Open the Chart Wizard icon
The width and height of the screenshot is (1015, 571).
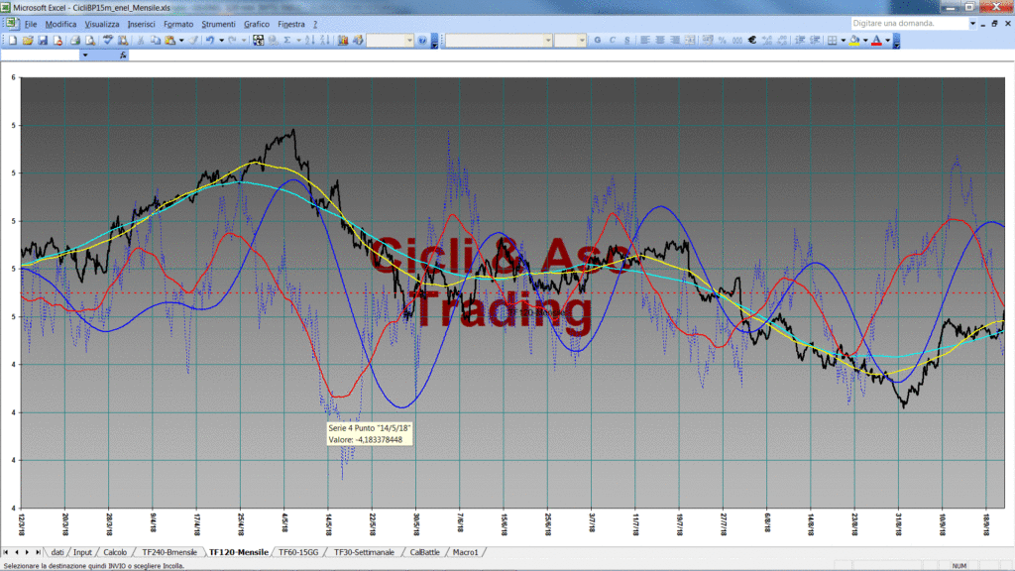click(x=342, y=40)
